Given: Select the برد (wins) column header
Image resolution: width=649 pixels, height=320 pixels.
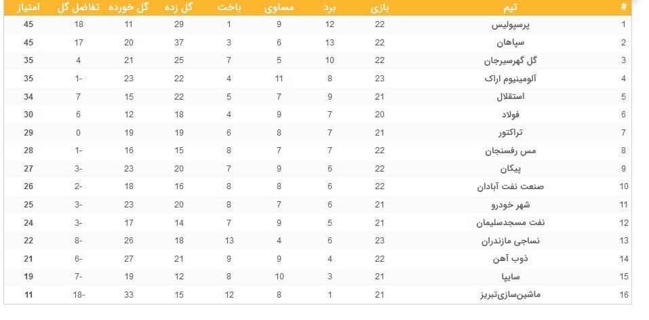Looking at the screenshot, I should tap(330, 7).
